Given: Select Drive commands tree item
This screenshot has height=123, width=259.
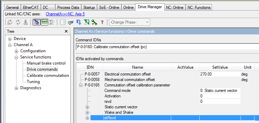Looking at the screenshot, I should [42, 69].
